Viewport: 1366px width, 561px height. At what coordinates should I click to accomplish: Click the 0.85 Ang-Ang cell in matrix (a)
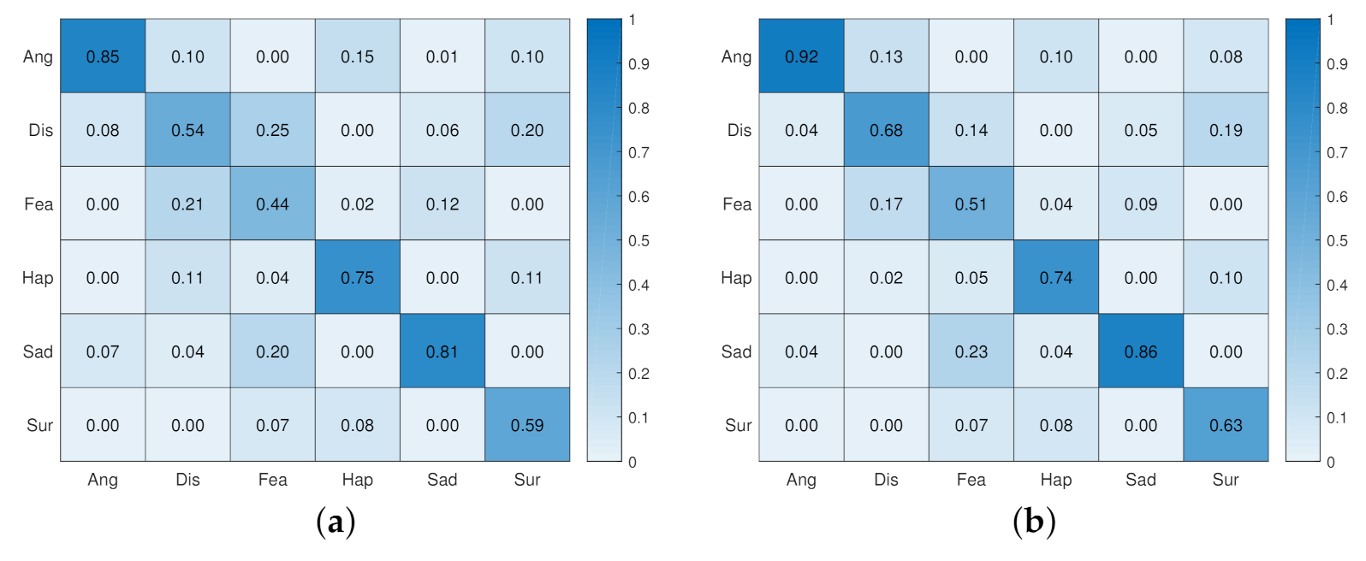coord(103,56)
